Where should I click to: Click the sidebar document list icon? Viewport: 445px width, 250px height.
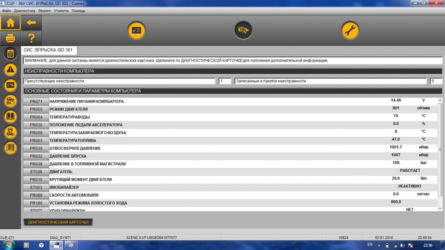pos(11,54)
